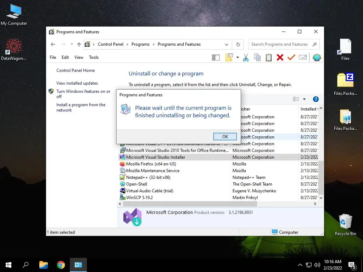Open the view options dropdown arrow
This screenshot has width=363, height=272.
pyautogui.click(x=304, y=99)
